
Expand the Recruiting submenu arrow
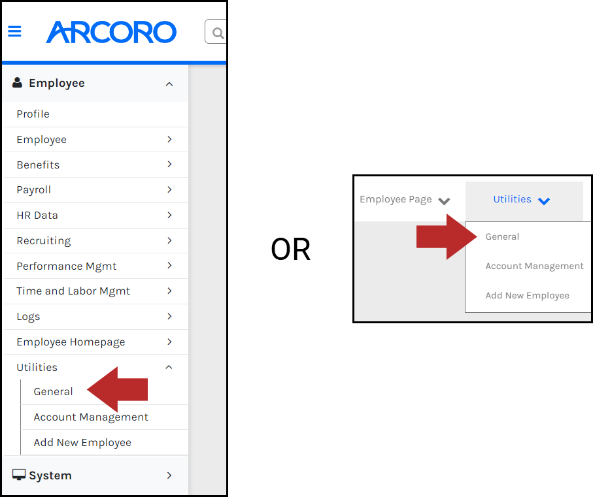pyautogui.click(x=169, y=240)
